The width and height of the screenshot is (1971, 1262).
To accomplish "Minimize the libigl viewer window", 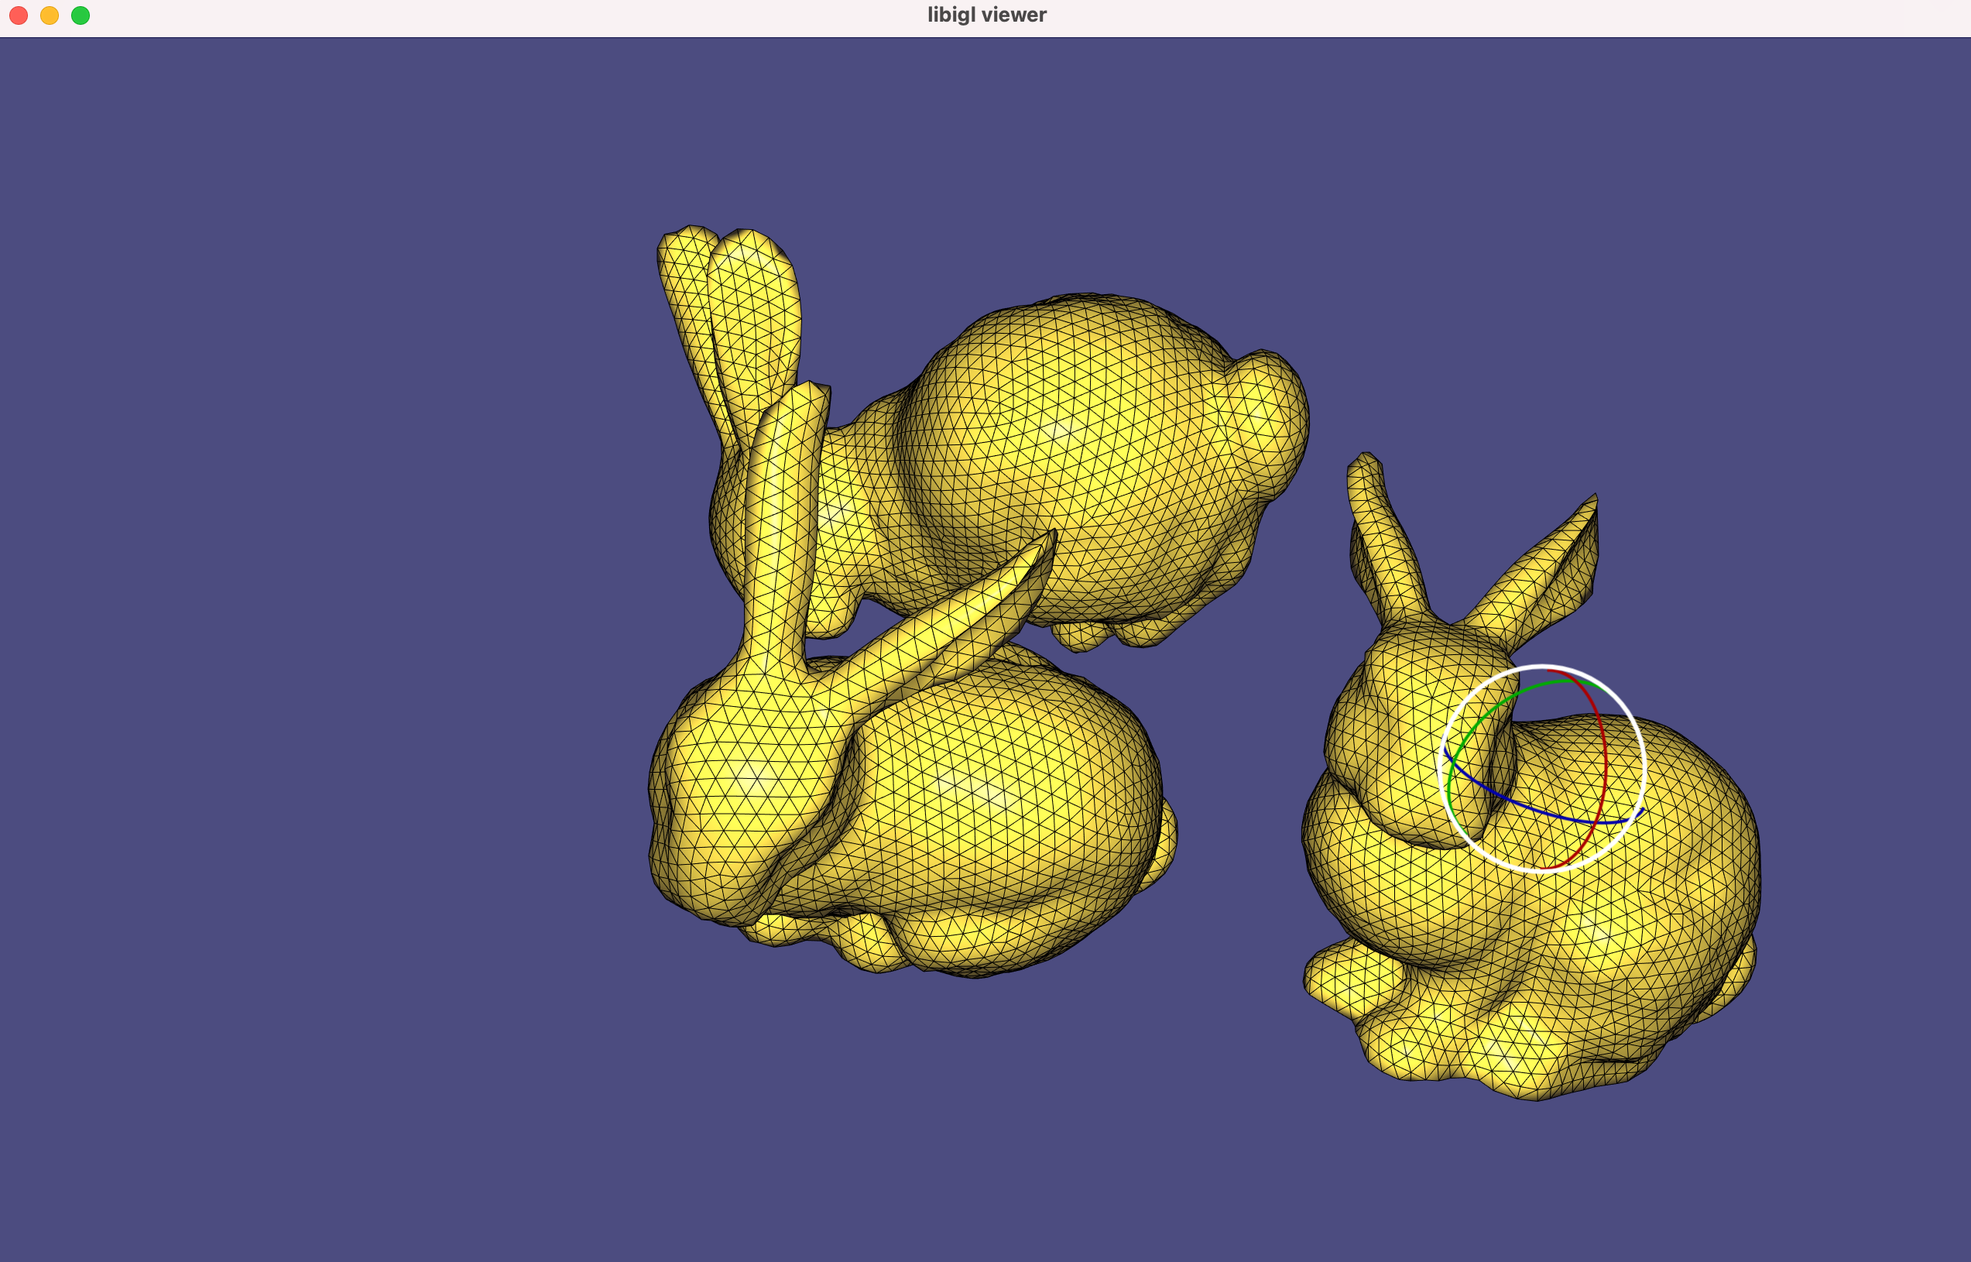I will point(49,15).
